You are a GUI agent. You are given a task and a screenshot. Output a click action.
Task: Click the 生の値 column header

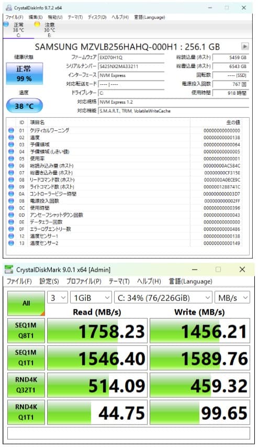pyautogui.click(x=233, y=122)
